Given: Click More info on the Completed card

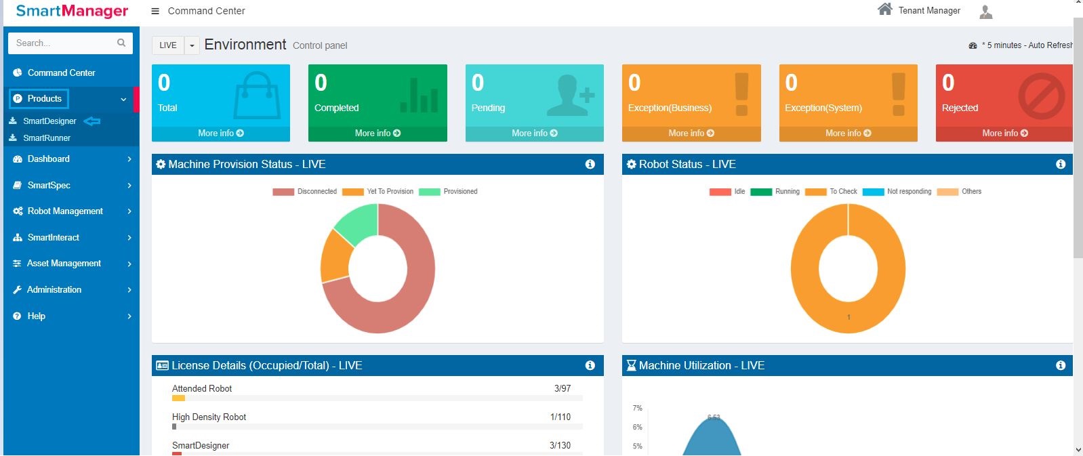Looking at the screenshot, I should point(377,133).
